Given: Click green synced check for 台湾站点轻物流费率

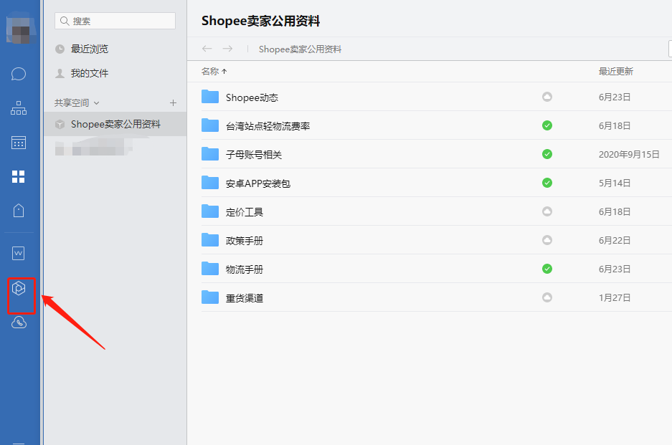Looking at the screenshot, I should point(547,125).
